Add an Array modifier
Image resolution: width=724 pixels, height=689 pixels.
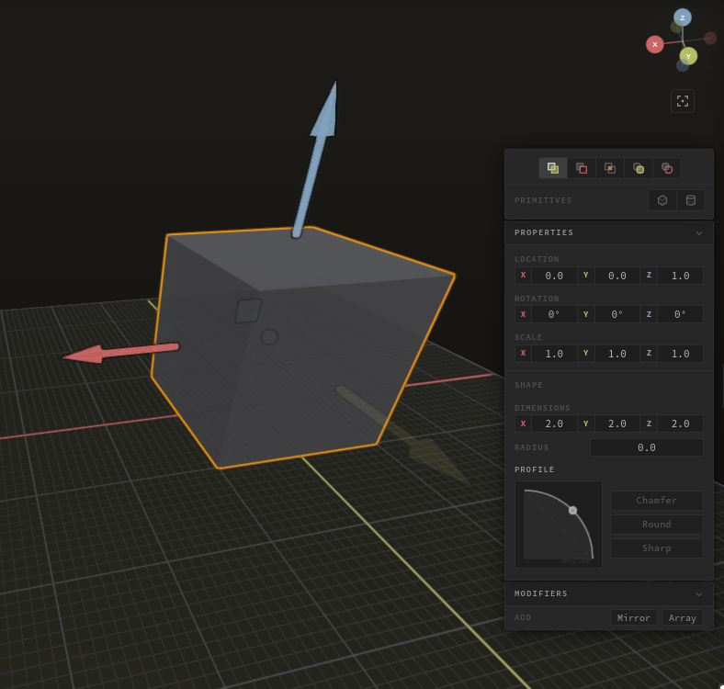tap(683, 618)
